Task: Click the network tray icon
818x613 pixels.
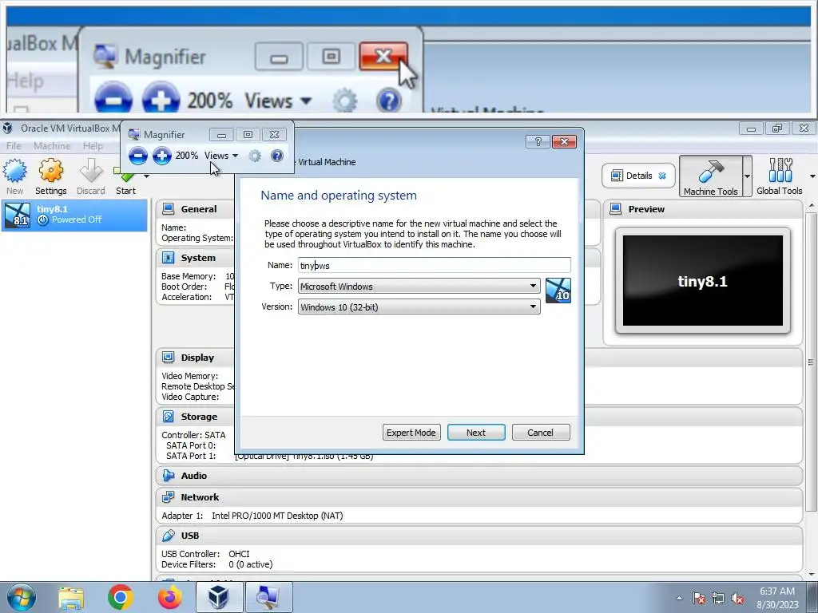Action: click(718, 598)
